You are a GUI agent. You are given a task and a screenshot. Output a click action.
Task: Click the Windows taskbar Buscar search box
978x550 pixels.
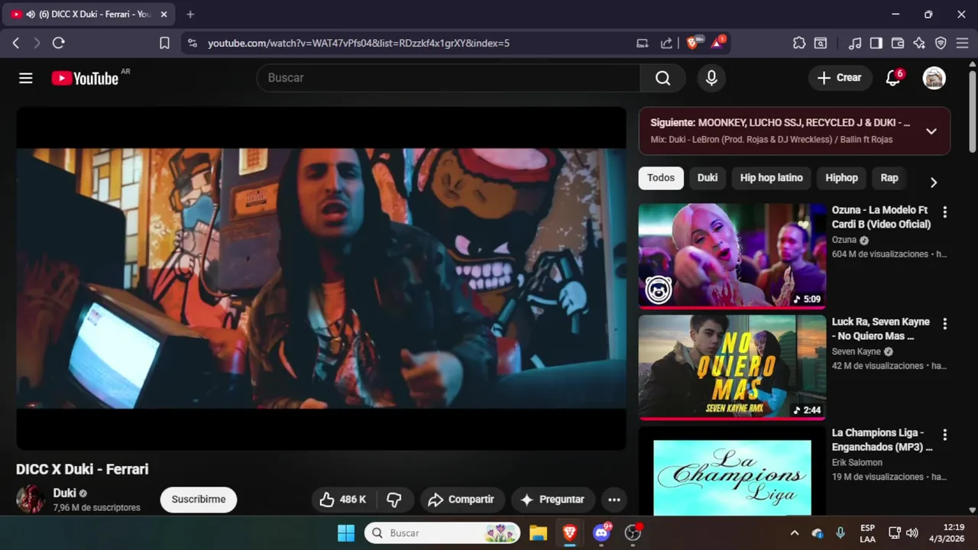click(442, 532)
